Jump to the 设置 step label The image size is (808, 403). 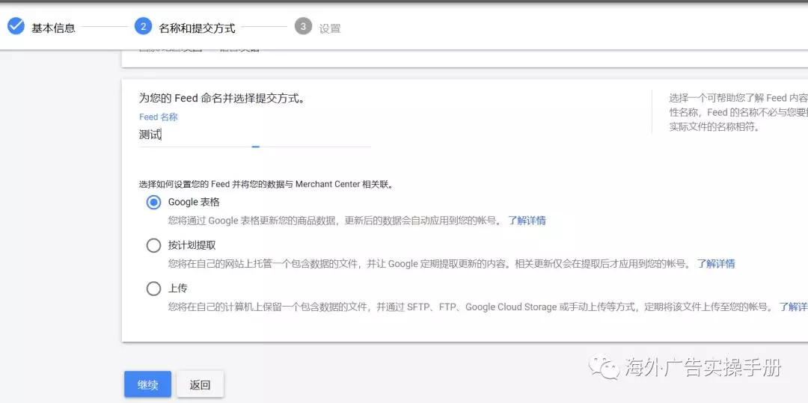click(x=330, y=28)
